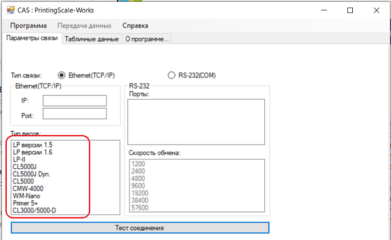
Task: Click the IP address input field
Action: (75, 100)
